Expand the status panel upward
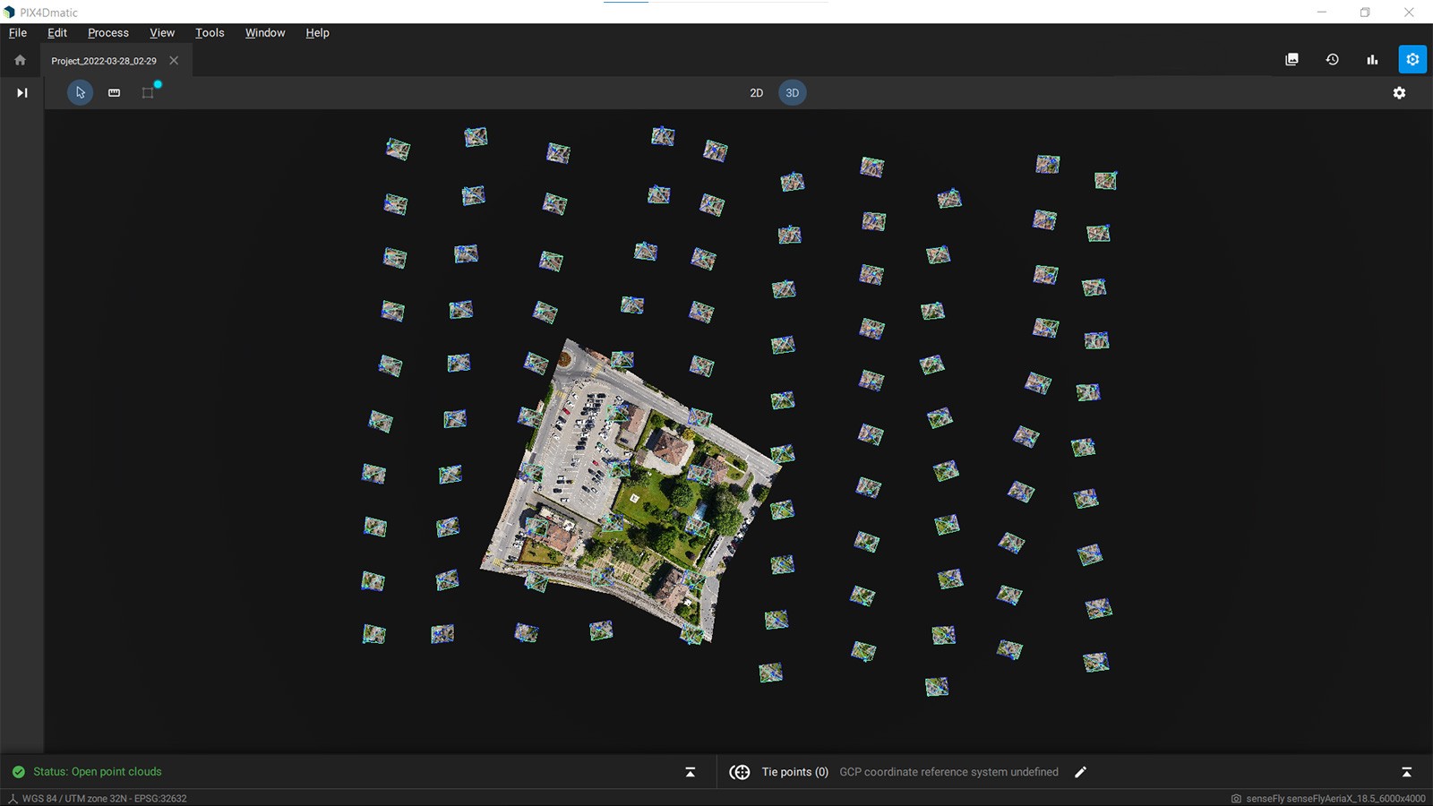This screenshot has height=806, width=1433. tap(690, 772)
